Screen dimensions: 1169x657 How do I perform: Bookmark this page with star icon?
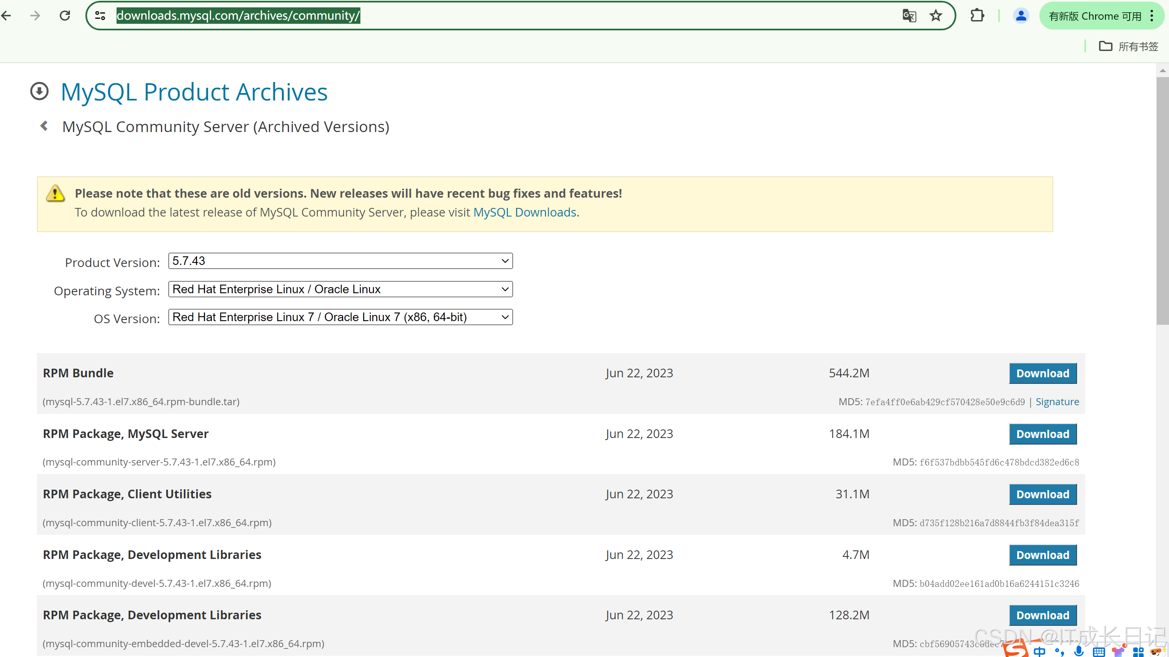[936, 16]
